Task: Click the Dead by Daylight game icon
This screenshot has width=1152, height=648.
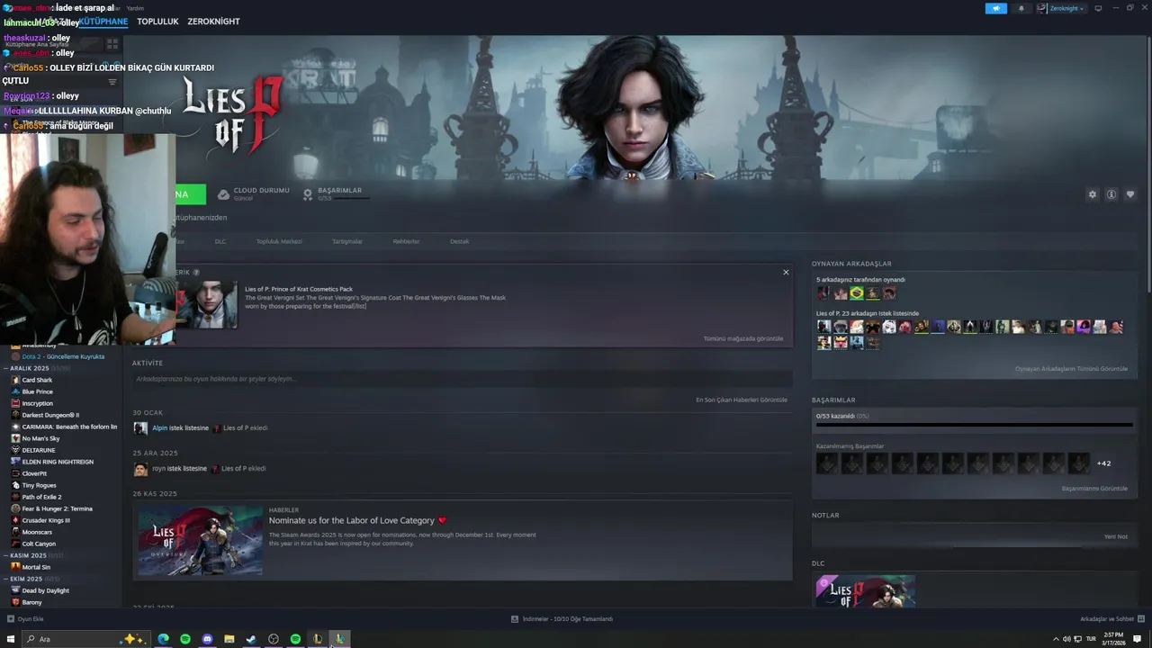Action: (x=15, y=590)
